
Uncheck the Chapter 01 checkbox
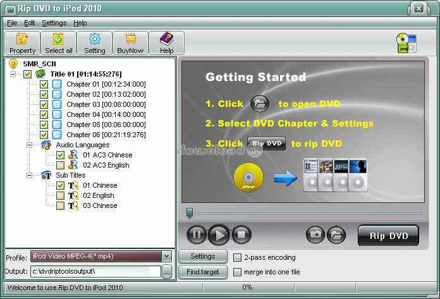tap(44, 85)
